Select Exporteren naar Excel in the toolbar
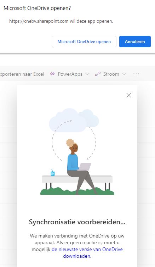 point(22,74)
